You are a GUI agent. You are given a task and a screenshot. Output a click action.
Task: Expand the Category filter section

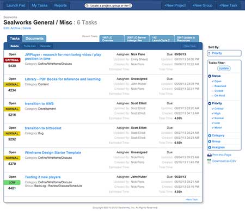(x=216, y=135)
